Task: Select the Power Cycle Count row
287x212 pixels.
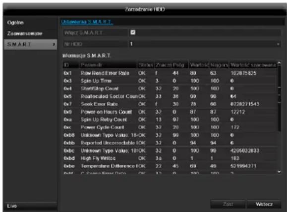Action: 170,127
